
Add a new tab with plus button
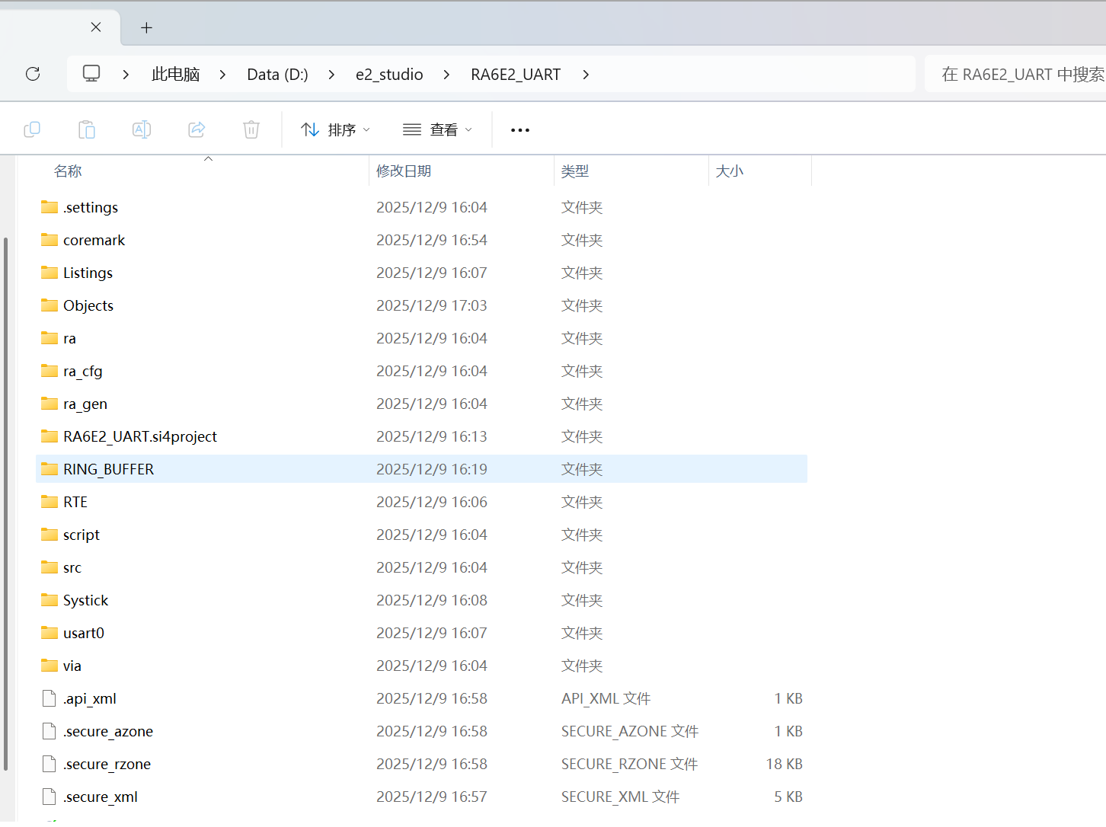tap(147, 28)
